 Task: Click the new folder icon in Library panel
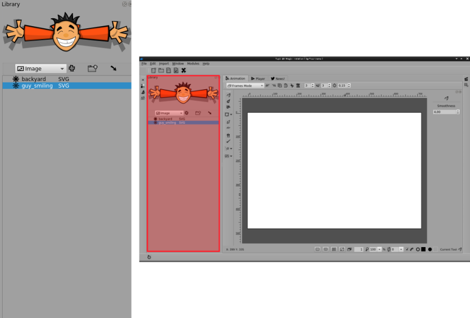(92, 68)
